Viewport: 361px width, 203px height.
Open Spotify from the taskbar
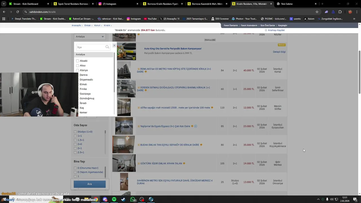click(114, 199)
